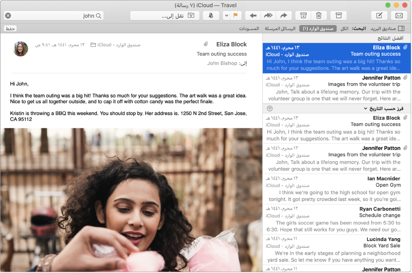
Task: Open the flag color dropdown chevron
Action: click(226, 15)
